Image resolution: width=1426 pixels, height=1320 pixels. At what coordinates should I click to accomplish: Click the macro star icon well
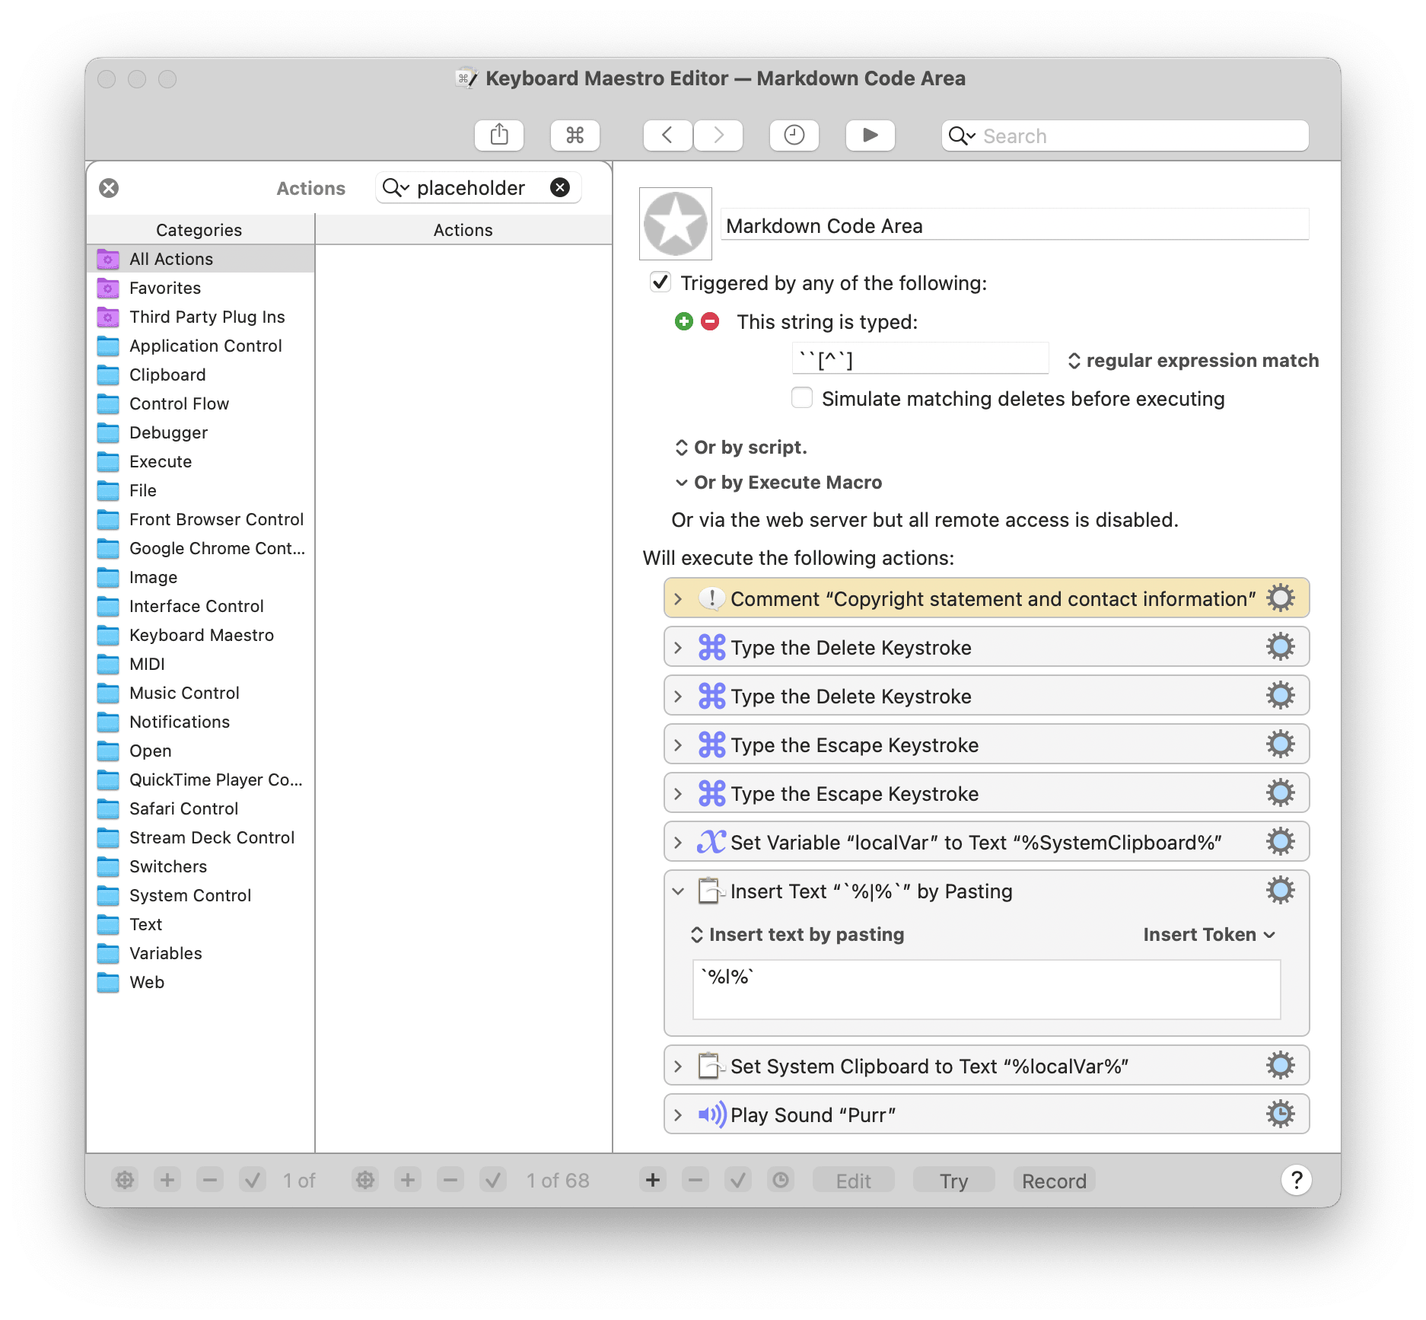676,224
